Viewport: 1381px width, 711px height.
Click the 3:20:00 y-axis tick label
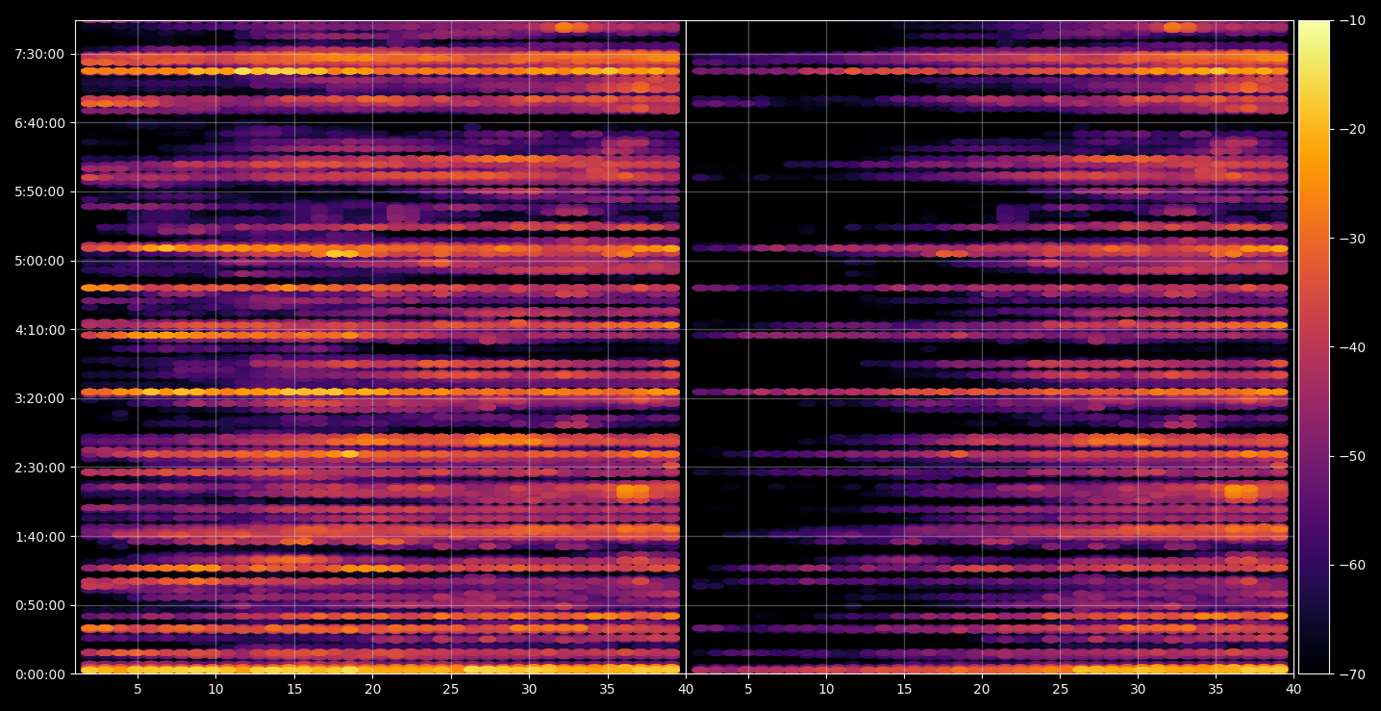click(39, 398)
